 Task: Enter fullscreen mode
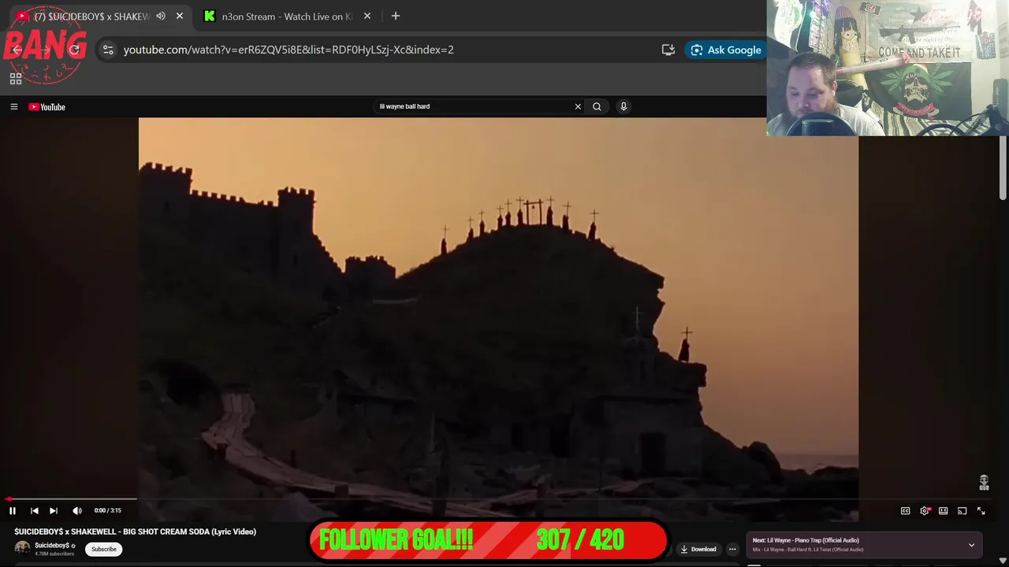point(981,511)
